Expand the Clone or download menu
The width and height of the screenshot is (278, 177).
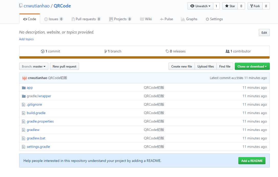[252, 66]
